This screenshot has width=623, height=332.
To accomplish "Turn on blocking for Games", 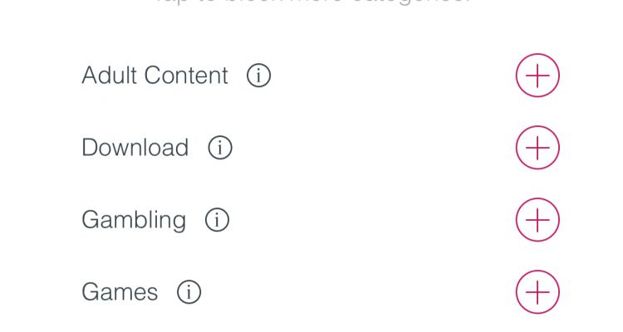I will click(537, 292).
